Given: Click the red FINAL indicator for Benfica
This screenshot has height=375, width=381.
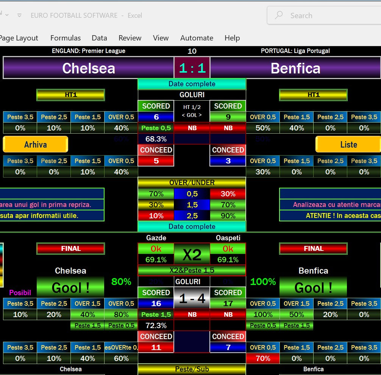Looking at the screenshot, I should pos(313,249).
